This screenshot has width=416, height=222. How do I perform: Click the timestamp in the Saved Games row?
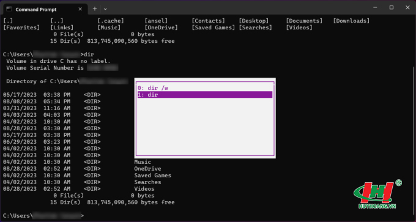coord(37,176)
